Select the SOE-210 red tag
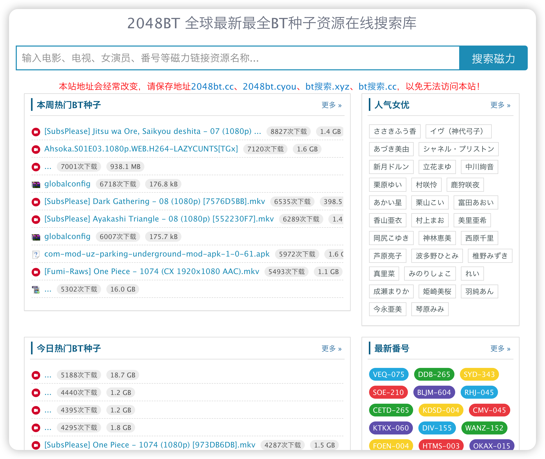545x459 pixels. (x=388, y=392)
